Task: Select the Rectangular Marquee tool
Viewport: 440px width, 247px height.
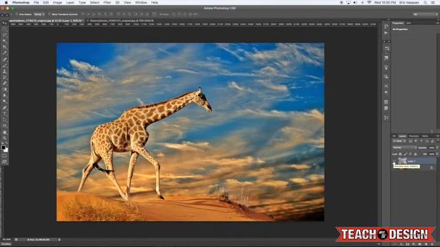Action: click(4, 29)
